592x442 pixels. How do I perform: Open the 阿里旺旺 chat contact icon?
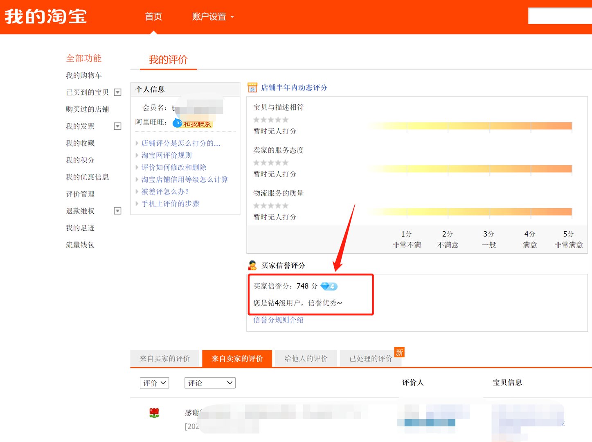[x=178, y=122]
